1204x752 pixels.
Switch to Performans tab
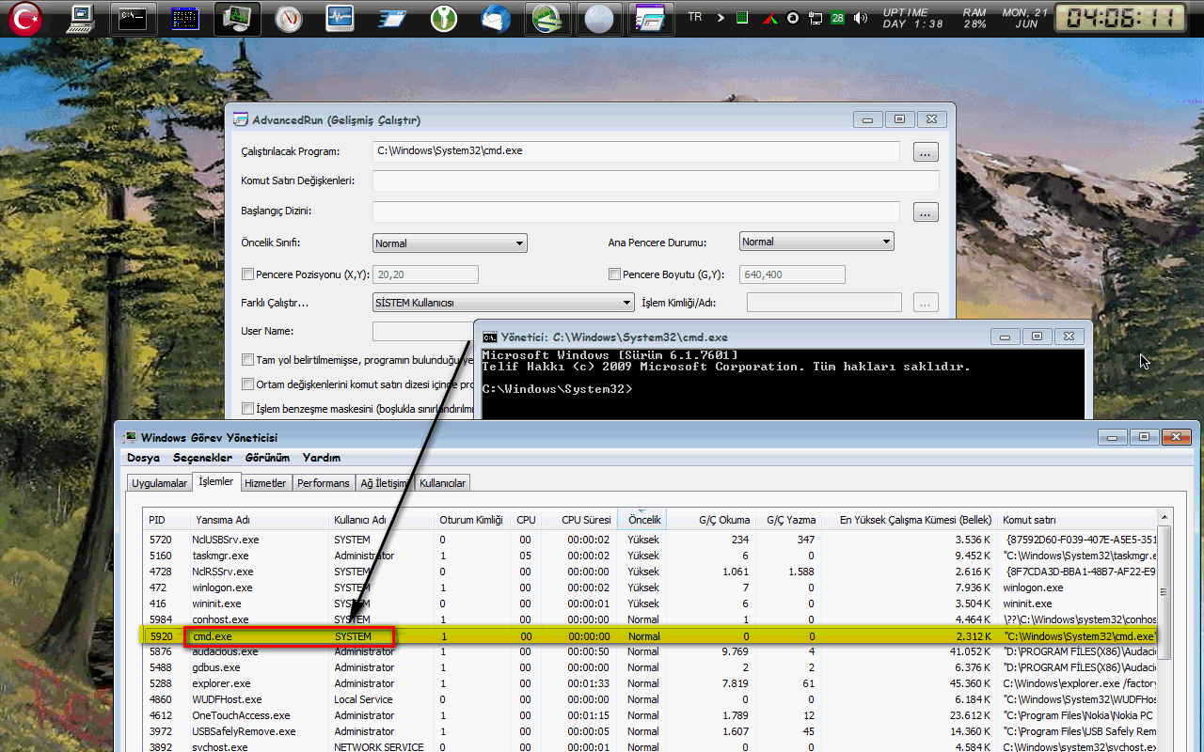[x=323, y=483]
